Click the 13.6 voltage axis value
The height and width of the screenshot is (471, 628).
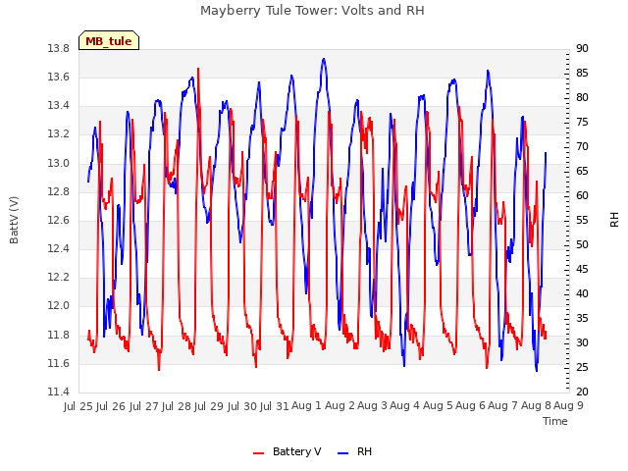[58, 78]
